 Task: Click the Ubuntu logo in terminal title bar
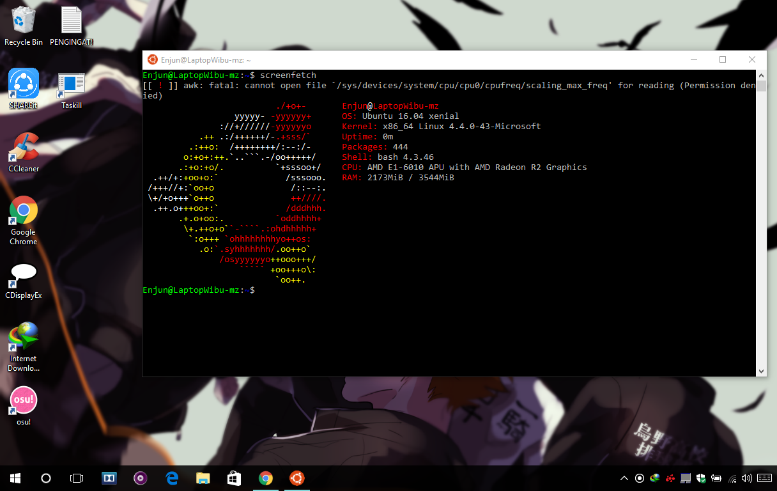(x=153, y=59)
